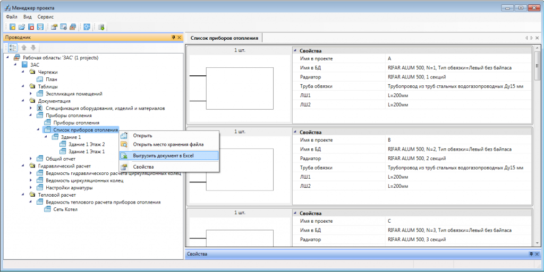Click the move up arrow in Проводник toolbar
The width and height of the screenshot is (544, 272).
24,48
